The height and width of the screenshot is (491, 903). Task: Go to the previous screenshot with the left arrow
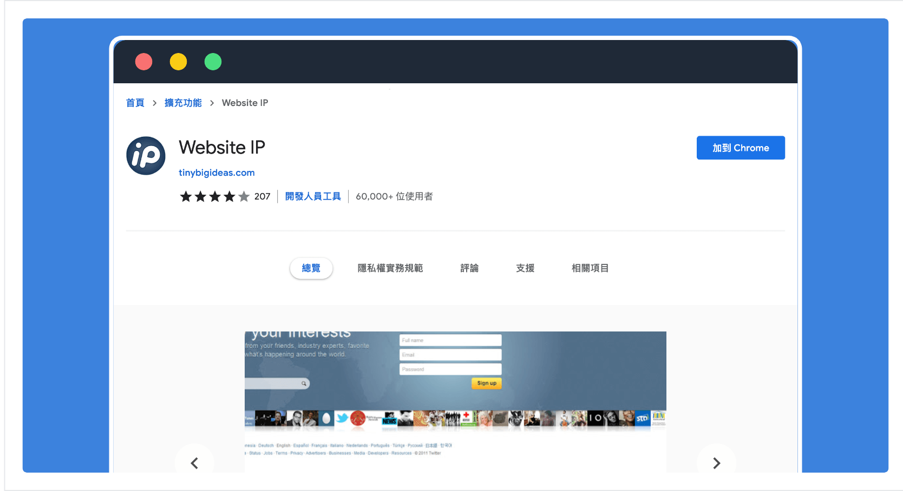[194, 463]
